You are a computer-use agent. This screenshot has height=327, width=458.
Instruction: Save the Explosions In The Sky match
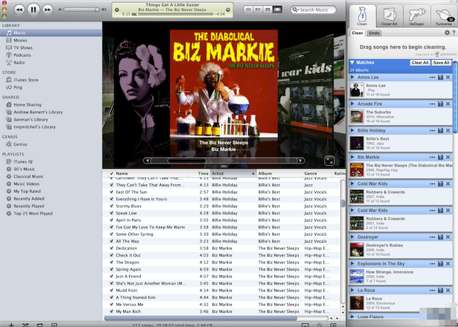(x=440, y=263)
